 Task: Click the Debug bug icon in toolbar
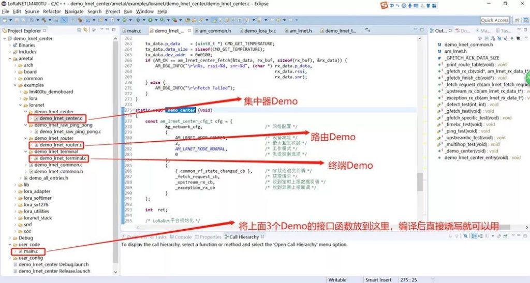pos(138,20)
